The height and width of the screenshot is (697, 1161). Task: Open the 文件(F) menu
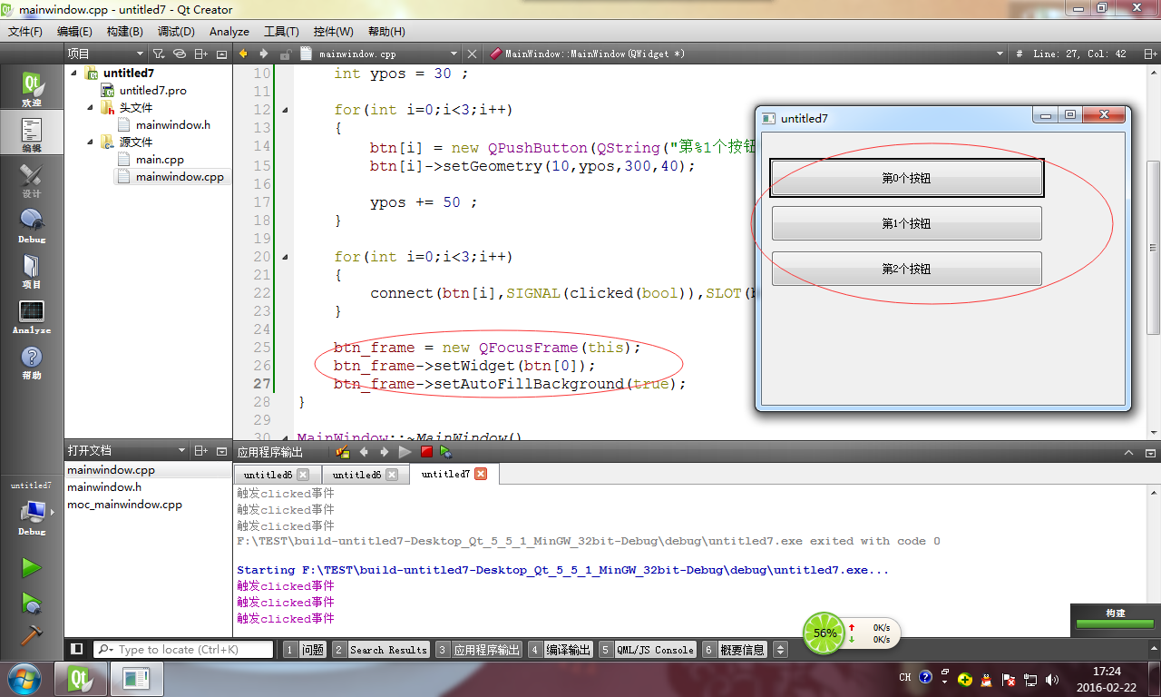[x=25, y=31]
